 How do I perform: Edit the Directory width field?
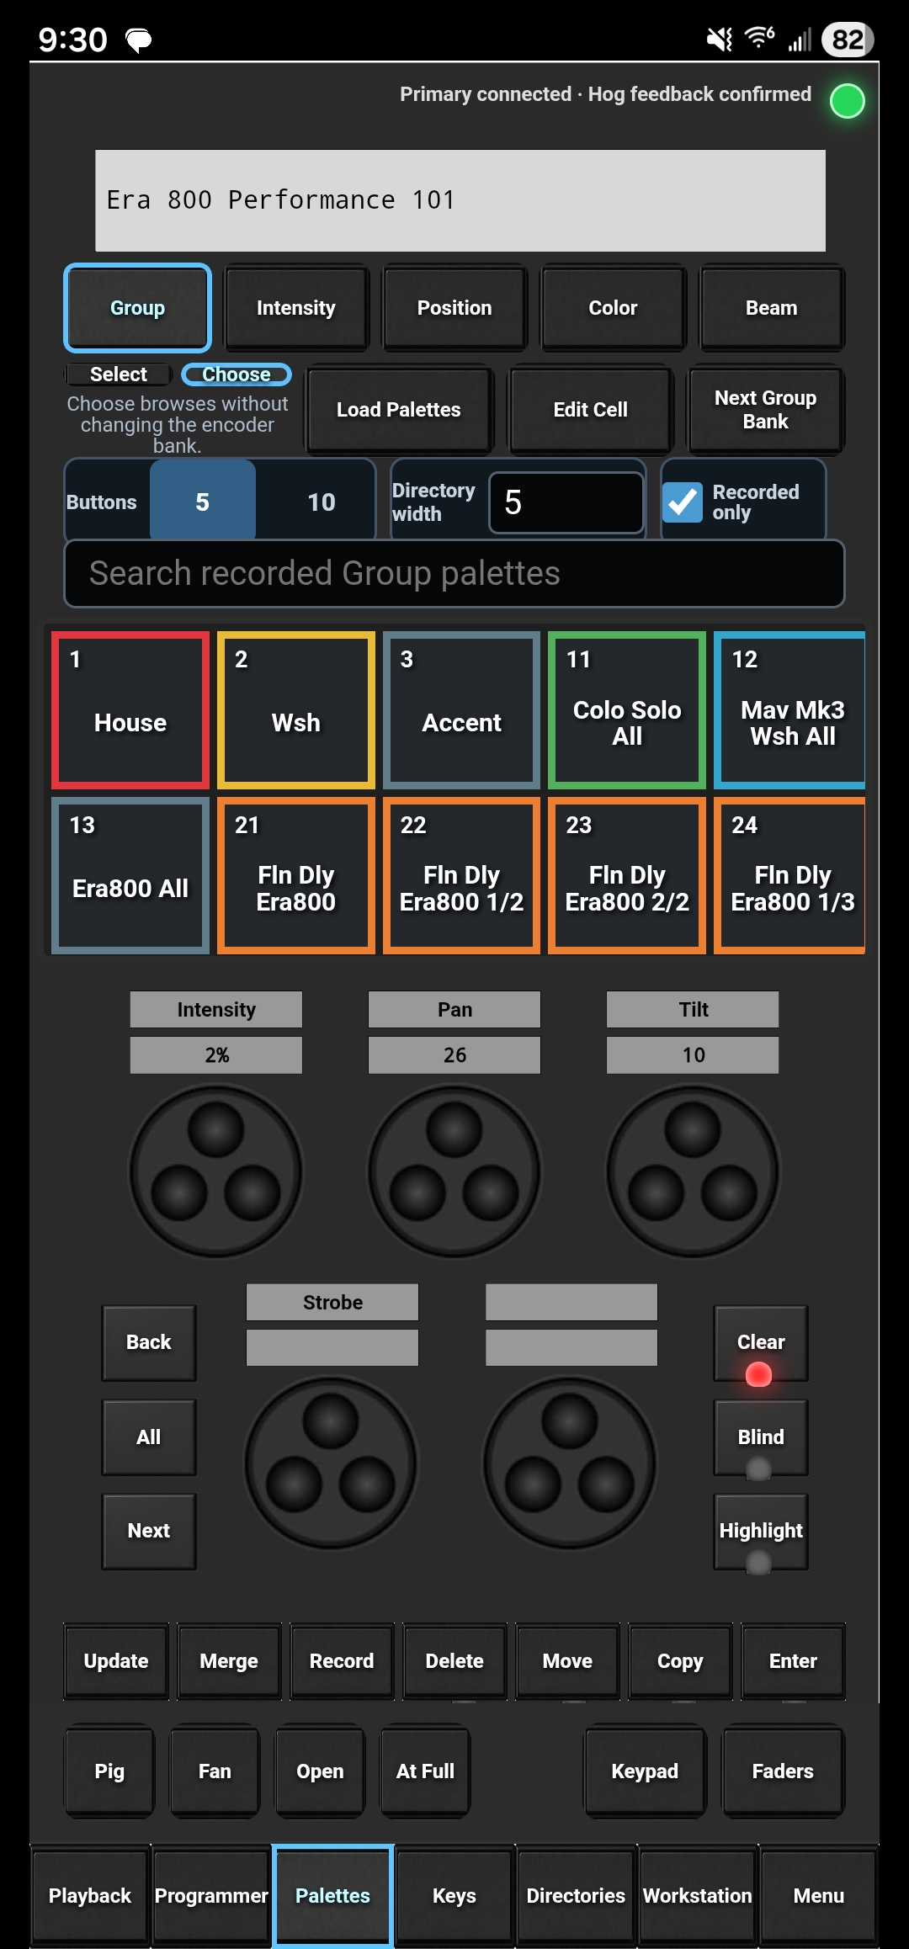(x=566, y=502)
